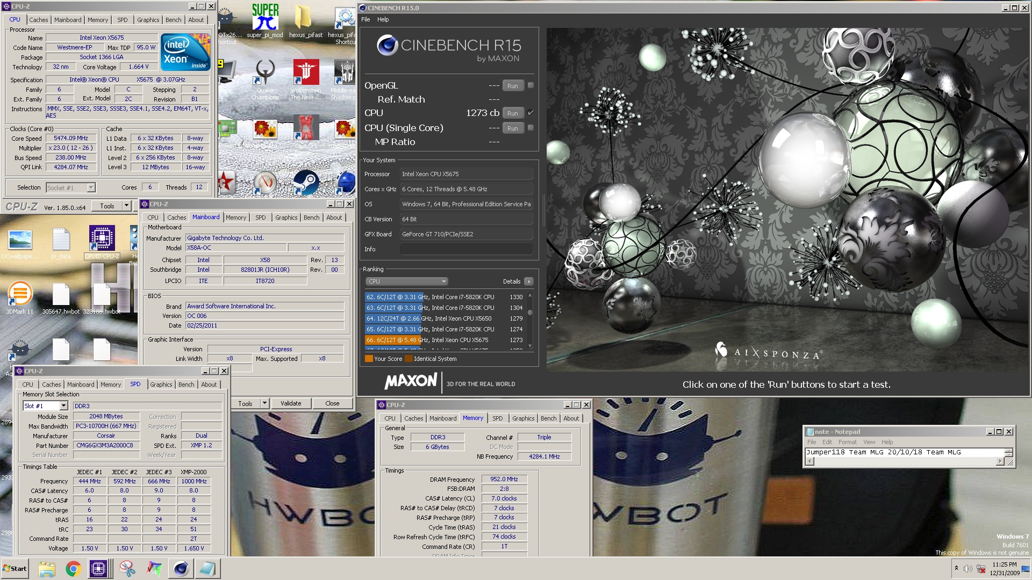The height and width of the screenshot is (580, 1032).
Task: Open the Notepad Format menu
Action: (x=848, y=442)
